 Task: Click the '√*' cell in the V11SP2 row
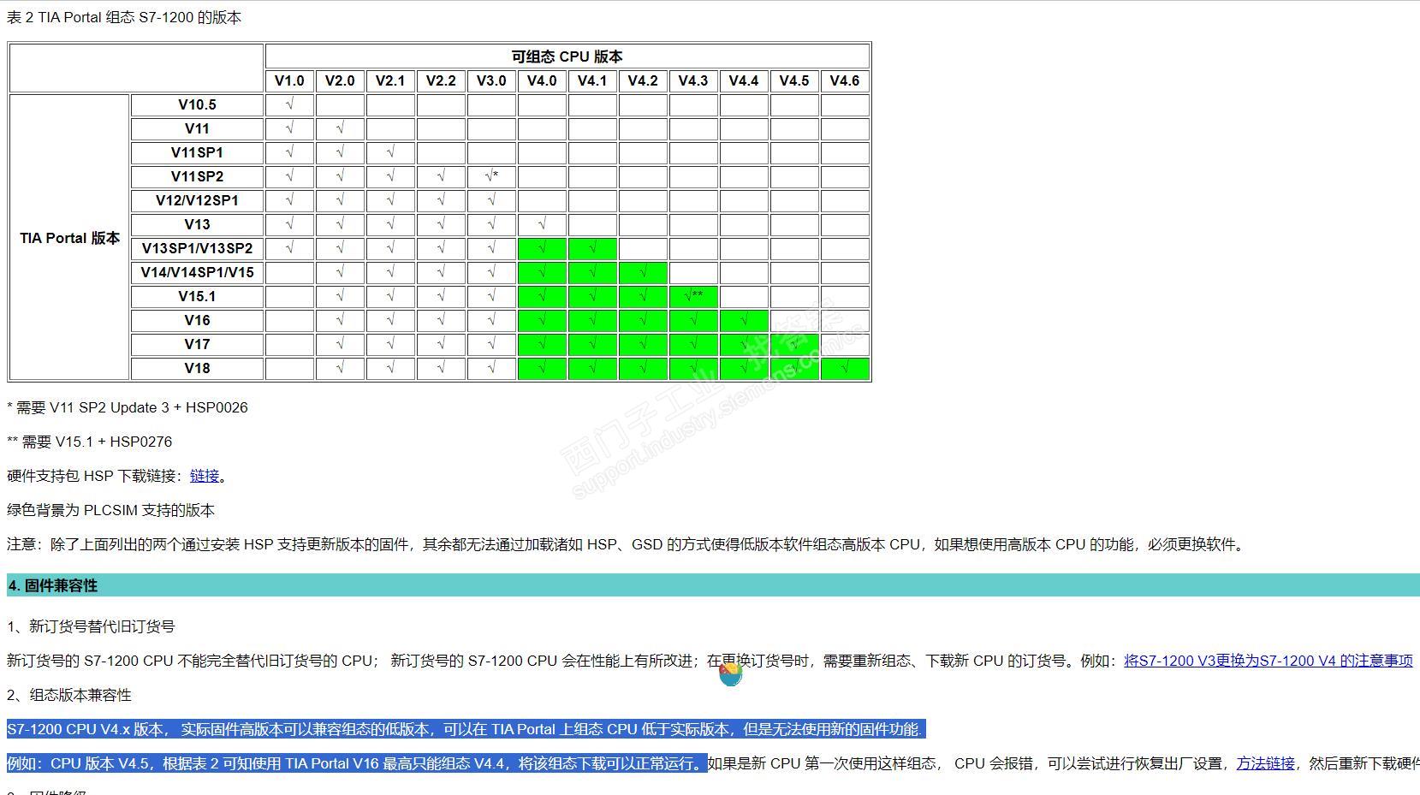click(491, 177)
